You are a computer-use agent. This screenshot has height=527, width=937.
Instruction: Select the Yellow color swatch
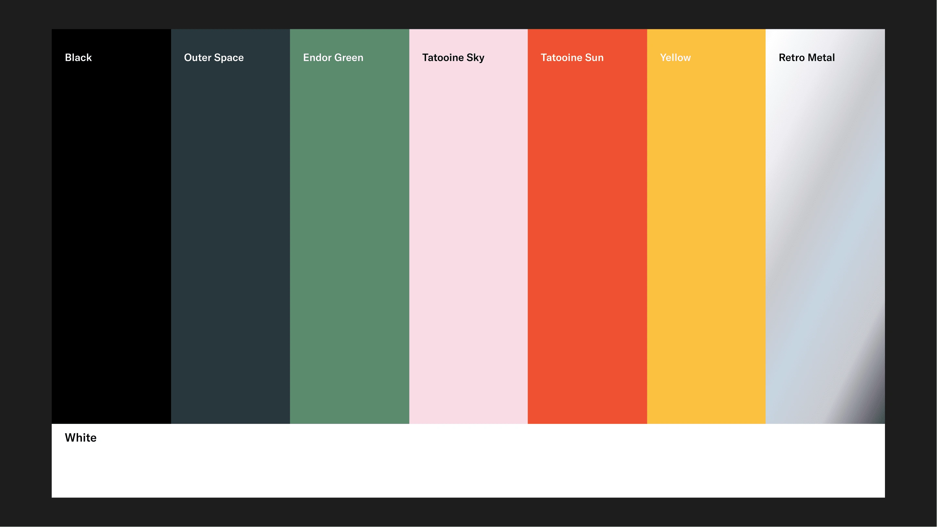coord(706,226)
